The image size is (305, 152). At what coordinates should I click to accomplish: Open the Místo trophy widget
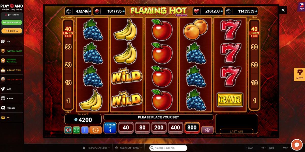click(x=299, y=74)
